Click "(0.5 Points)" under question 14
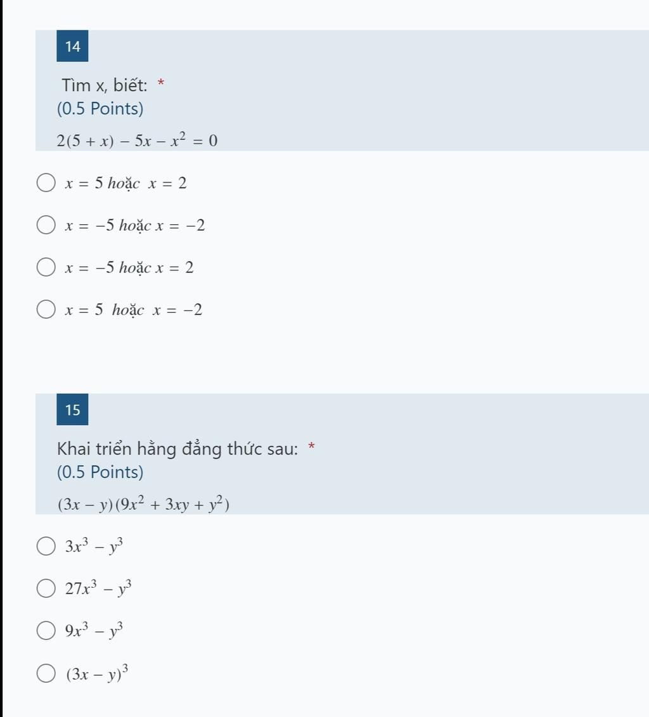 tap(100, 109)
